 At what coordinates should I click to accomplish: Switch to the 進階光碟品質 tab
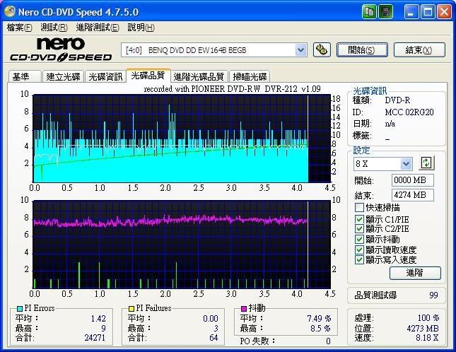pyautogui.click(x=199, y=77)
